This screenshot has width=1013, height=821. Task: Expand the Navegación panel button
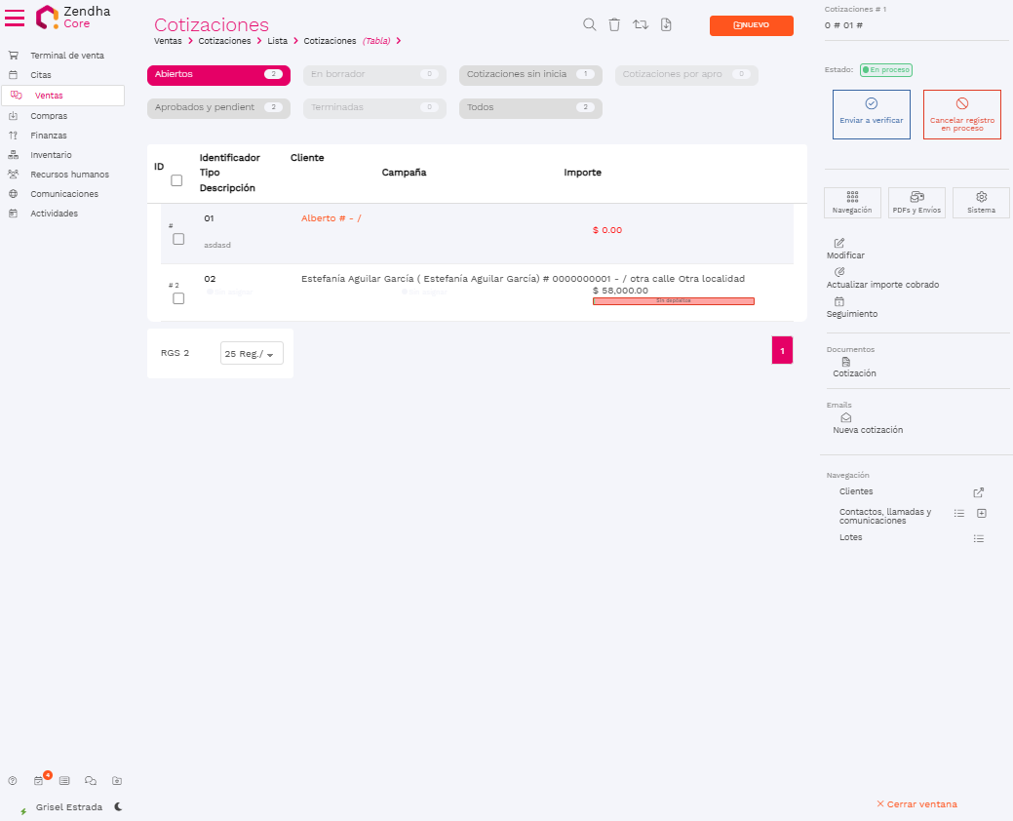[x=852, y=203]
